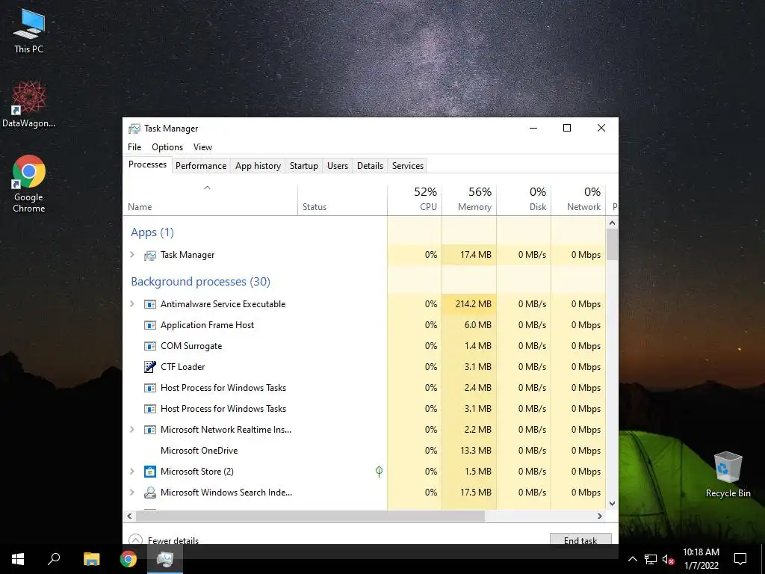The width and height of the screenshot is (765, 574).
Task: Expand the Task Manager app row
Action: pos(131,255)
